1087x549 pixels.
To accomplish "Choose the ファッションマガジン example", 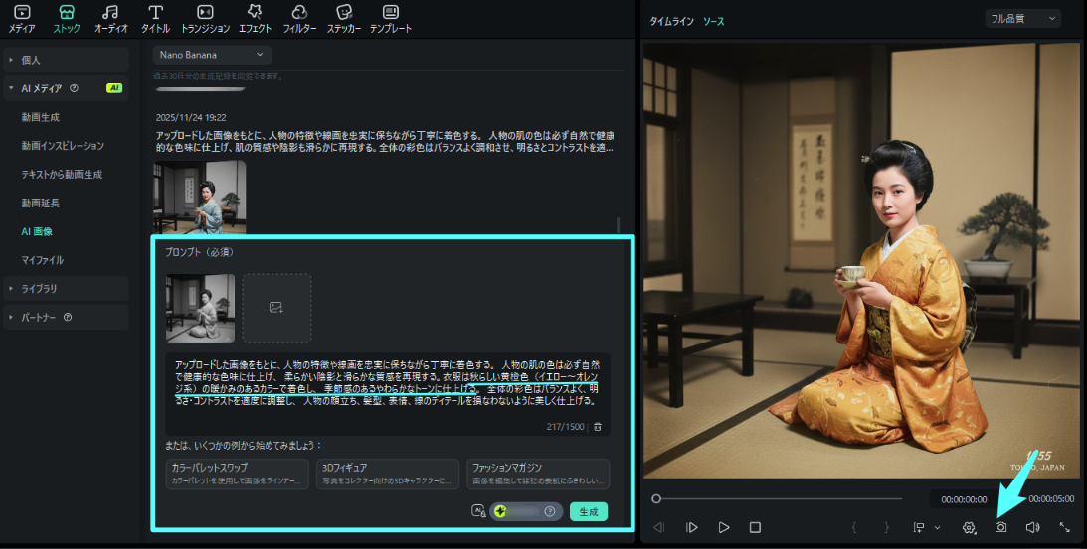I will (538, 474).
